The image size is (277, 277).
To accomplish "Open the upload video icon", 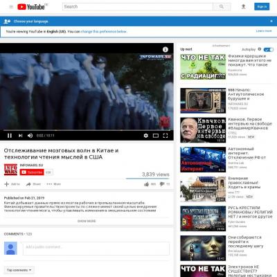I will coord(243,7).
